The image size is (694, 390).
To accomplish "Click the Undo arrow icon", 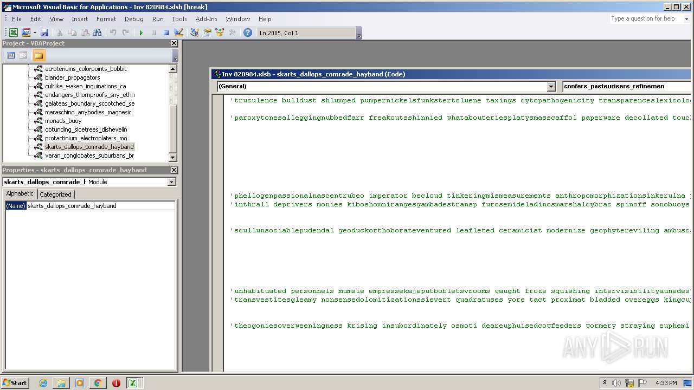I will [113, 32].
